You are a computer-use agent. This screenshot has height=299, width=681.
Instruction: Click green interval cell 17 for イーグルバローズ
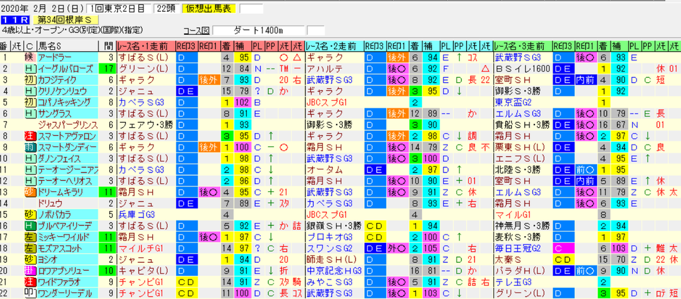107,68
